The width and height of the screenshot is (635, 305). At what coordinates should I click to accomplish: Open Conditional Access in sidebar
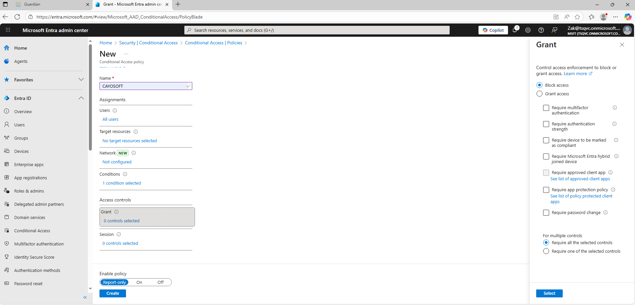pyautogui.click(x=32, y=231)
